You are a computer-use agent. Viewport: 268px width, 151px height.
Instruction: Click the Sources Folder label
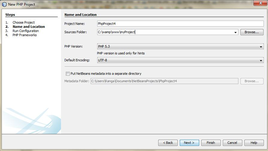click(x=76, y=32)
